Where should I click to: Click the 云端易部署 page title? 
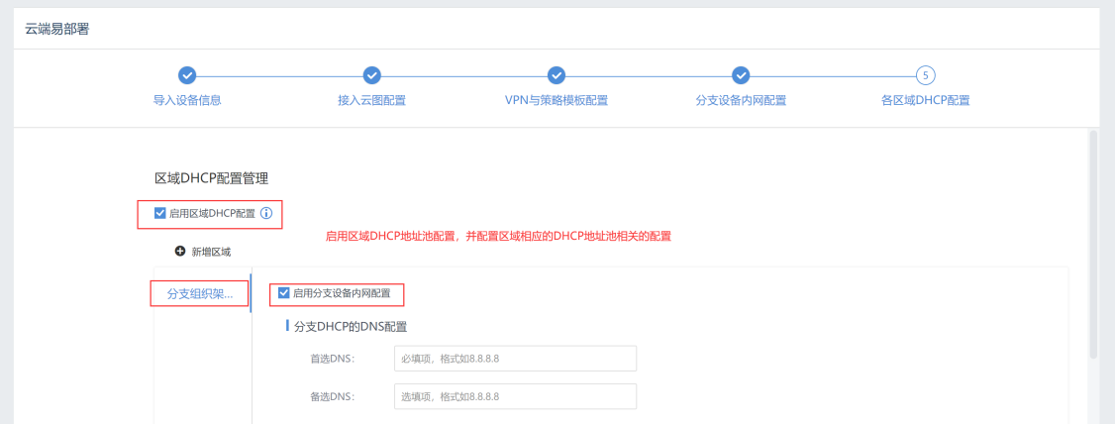(x=57, y=28)
